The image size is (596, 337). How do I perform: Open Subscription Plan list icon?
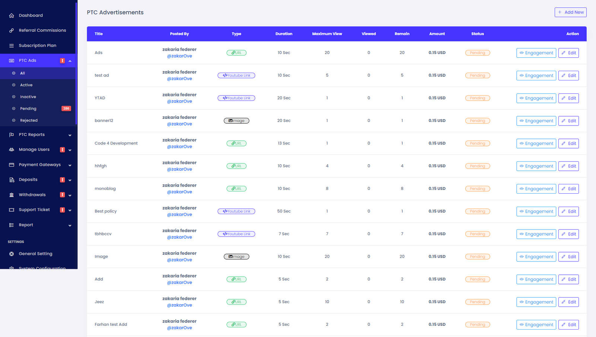(x=12, y=45)
